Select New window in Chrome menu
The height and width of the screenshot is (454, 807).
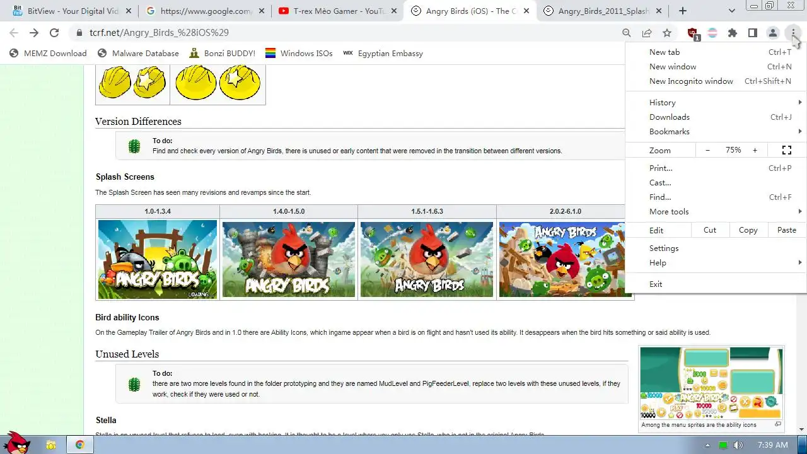pyautogui.click(x=716, y=67)
